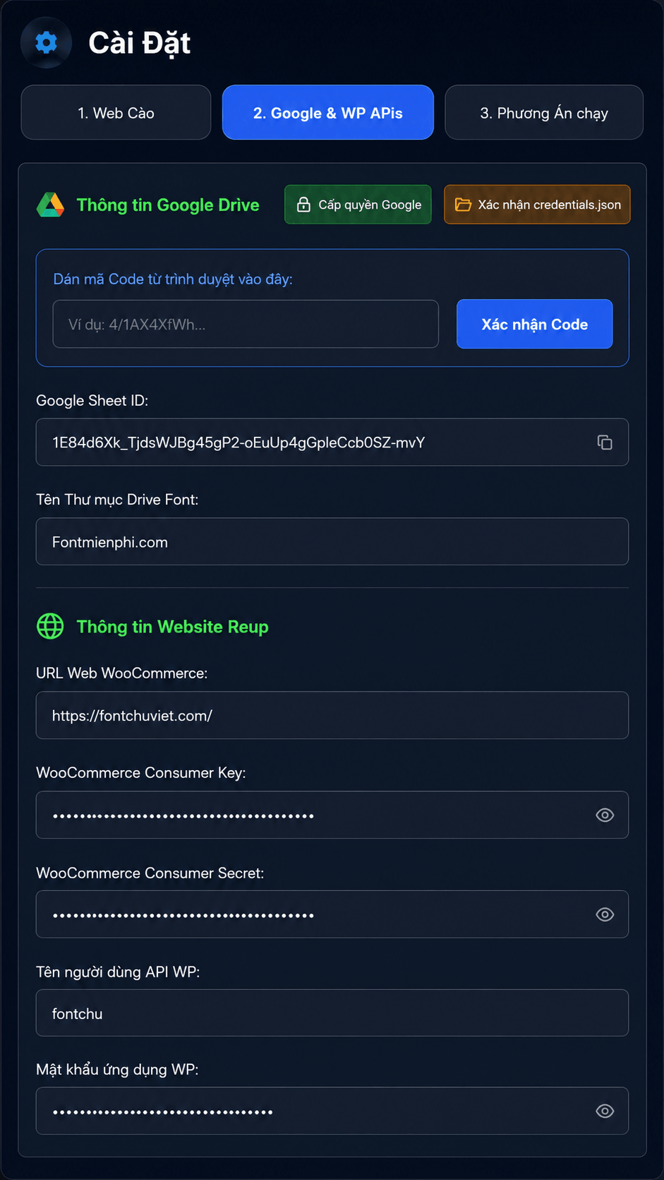This screenshot has width=664, height=1180.
Task: Click the settings gear icon beside Cài Đặt
Action: [x=47, y=43]
